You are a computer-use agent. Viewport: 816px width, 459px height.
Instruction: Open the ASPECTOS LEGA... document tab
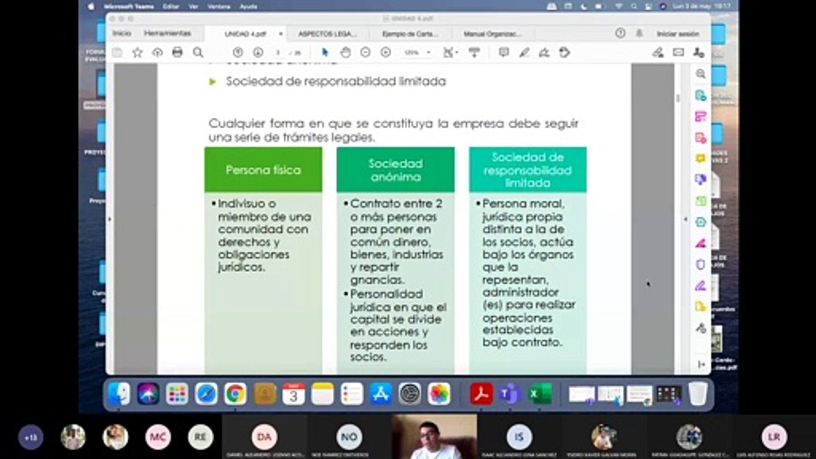coord(328,34)
